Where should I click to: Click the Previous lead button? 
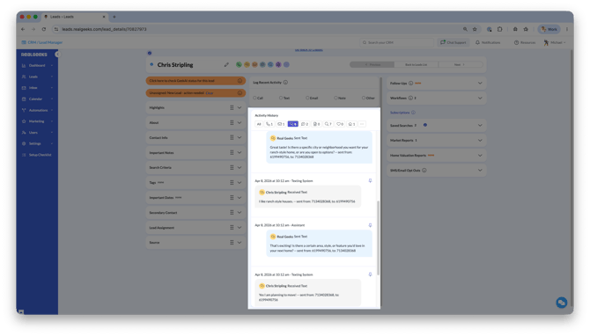pyautogui.click(x=372, y=64)
